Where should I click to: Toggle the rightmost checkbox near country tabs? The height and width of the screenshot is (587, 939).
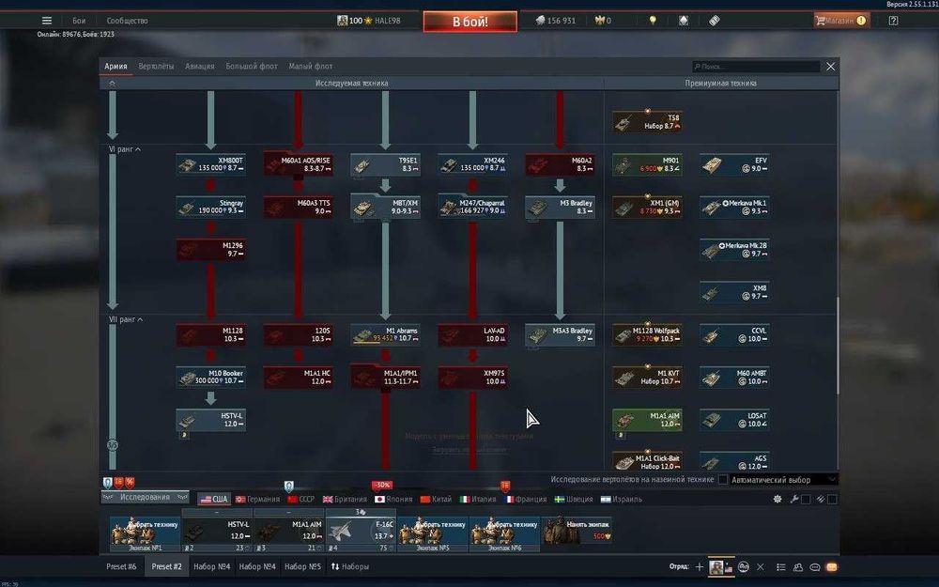click(x=832, y=499)
